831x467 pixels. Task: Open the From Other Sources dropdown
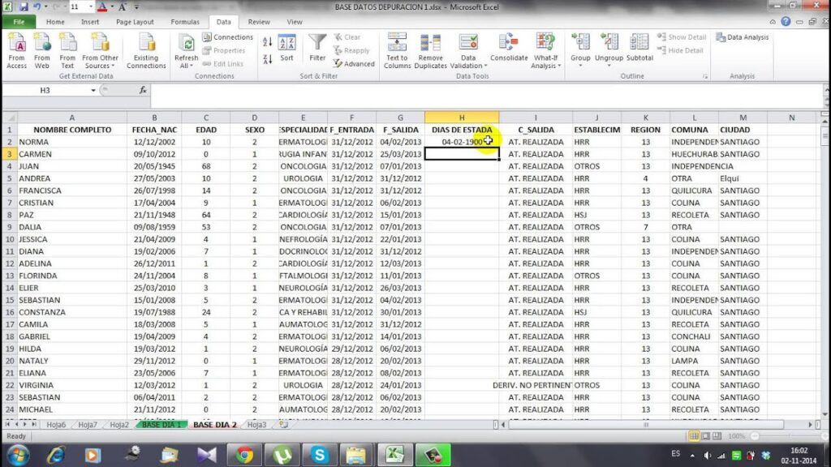pos(100,49)
